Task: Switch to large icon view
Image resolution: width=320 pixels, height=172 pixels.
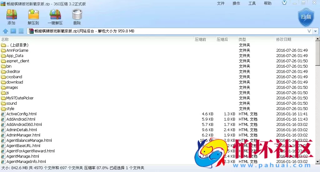Action: coord(13,31)
